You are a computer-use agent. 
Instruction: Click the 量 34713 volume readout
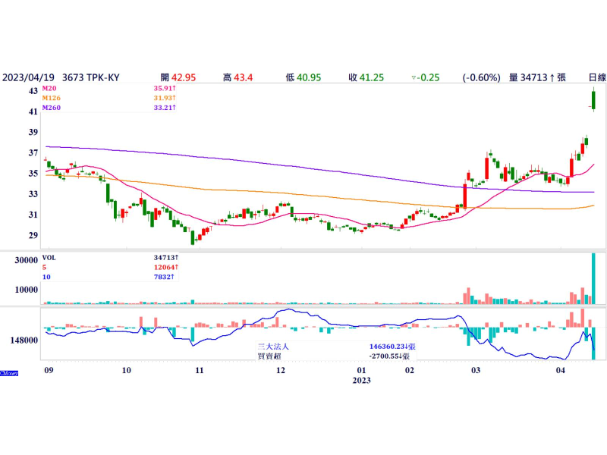point(537,77)
